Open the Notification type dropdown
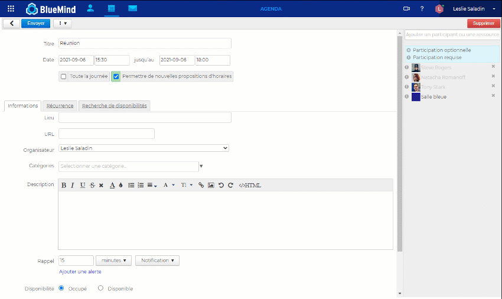 click(157, 261)
